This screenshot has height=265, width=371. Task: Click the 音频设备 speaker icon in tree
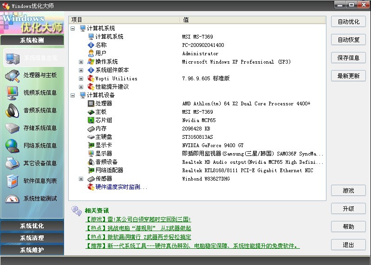click(91, 162)
